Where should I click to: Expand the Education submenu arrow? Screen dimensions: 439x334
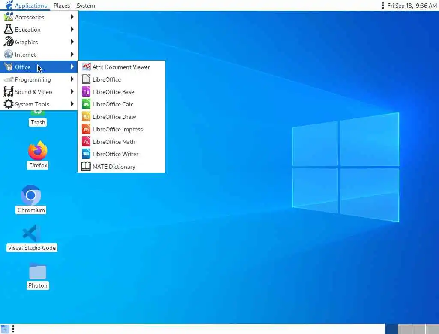point(72,29)
